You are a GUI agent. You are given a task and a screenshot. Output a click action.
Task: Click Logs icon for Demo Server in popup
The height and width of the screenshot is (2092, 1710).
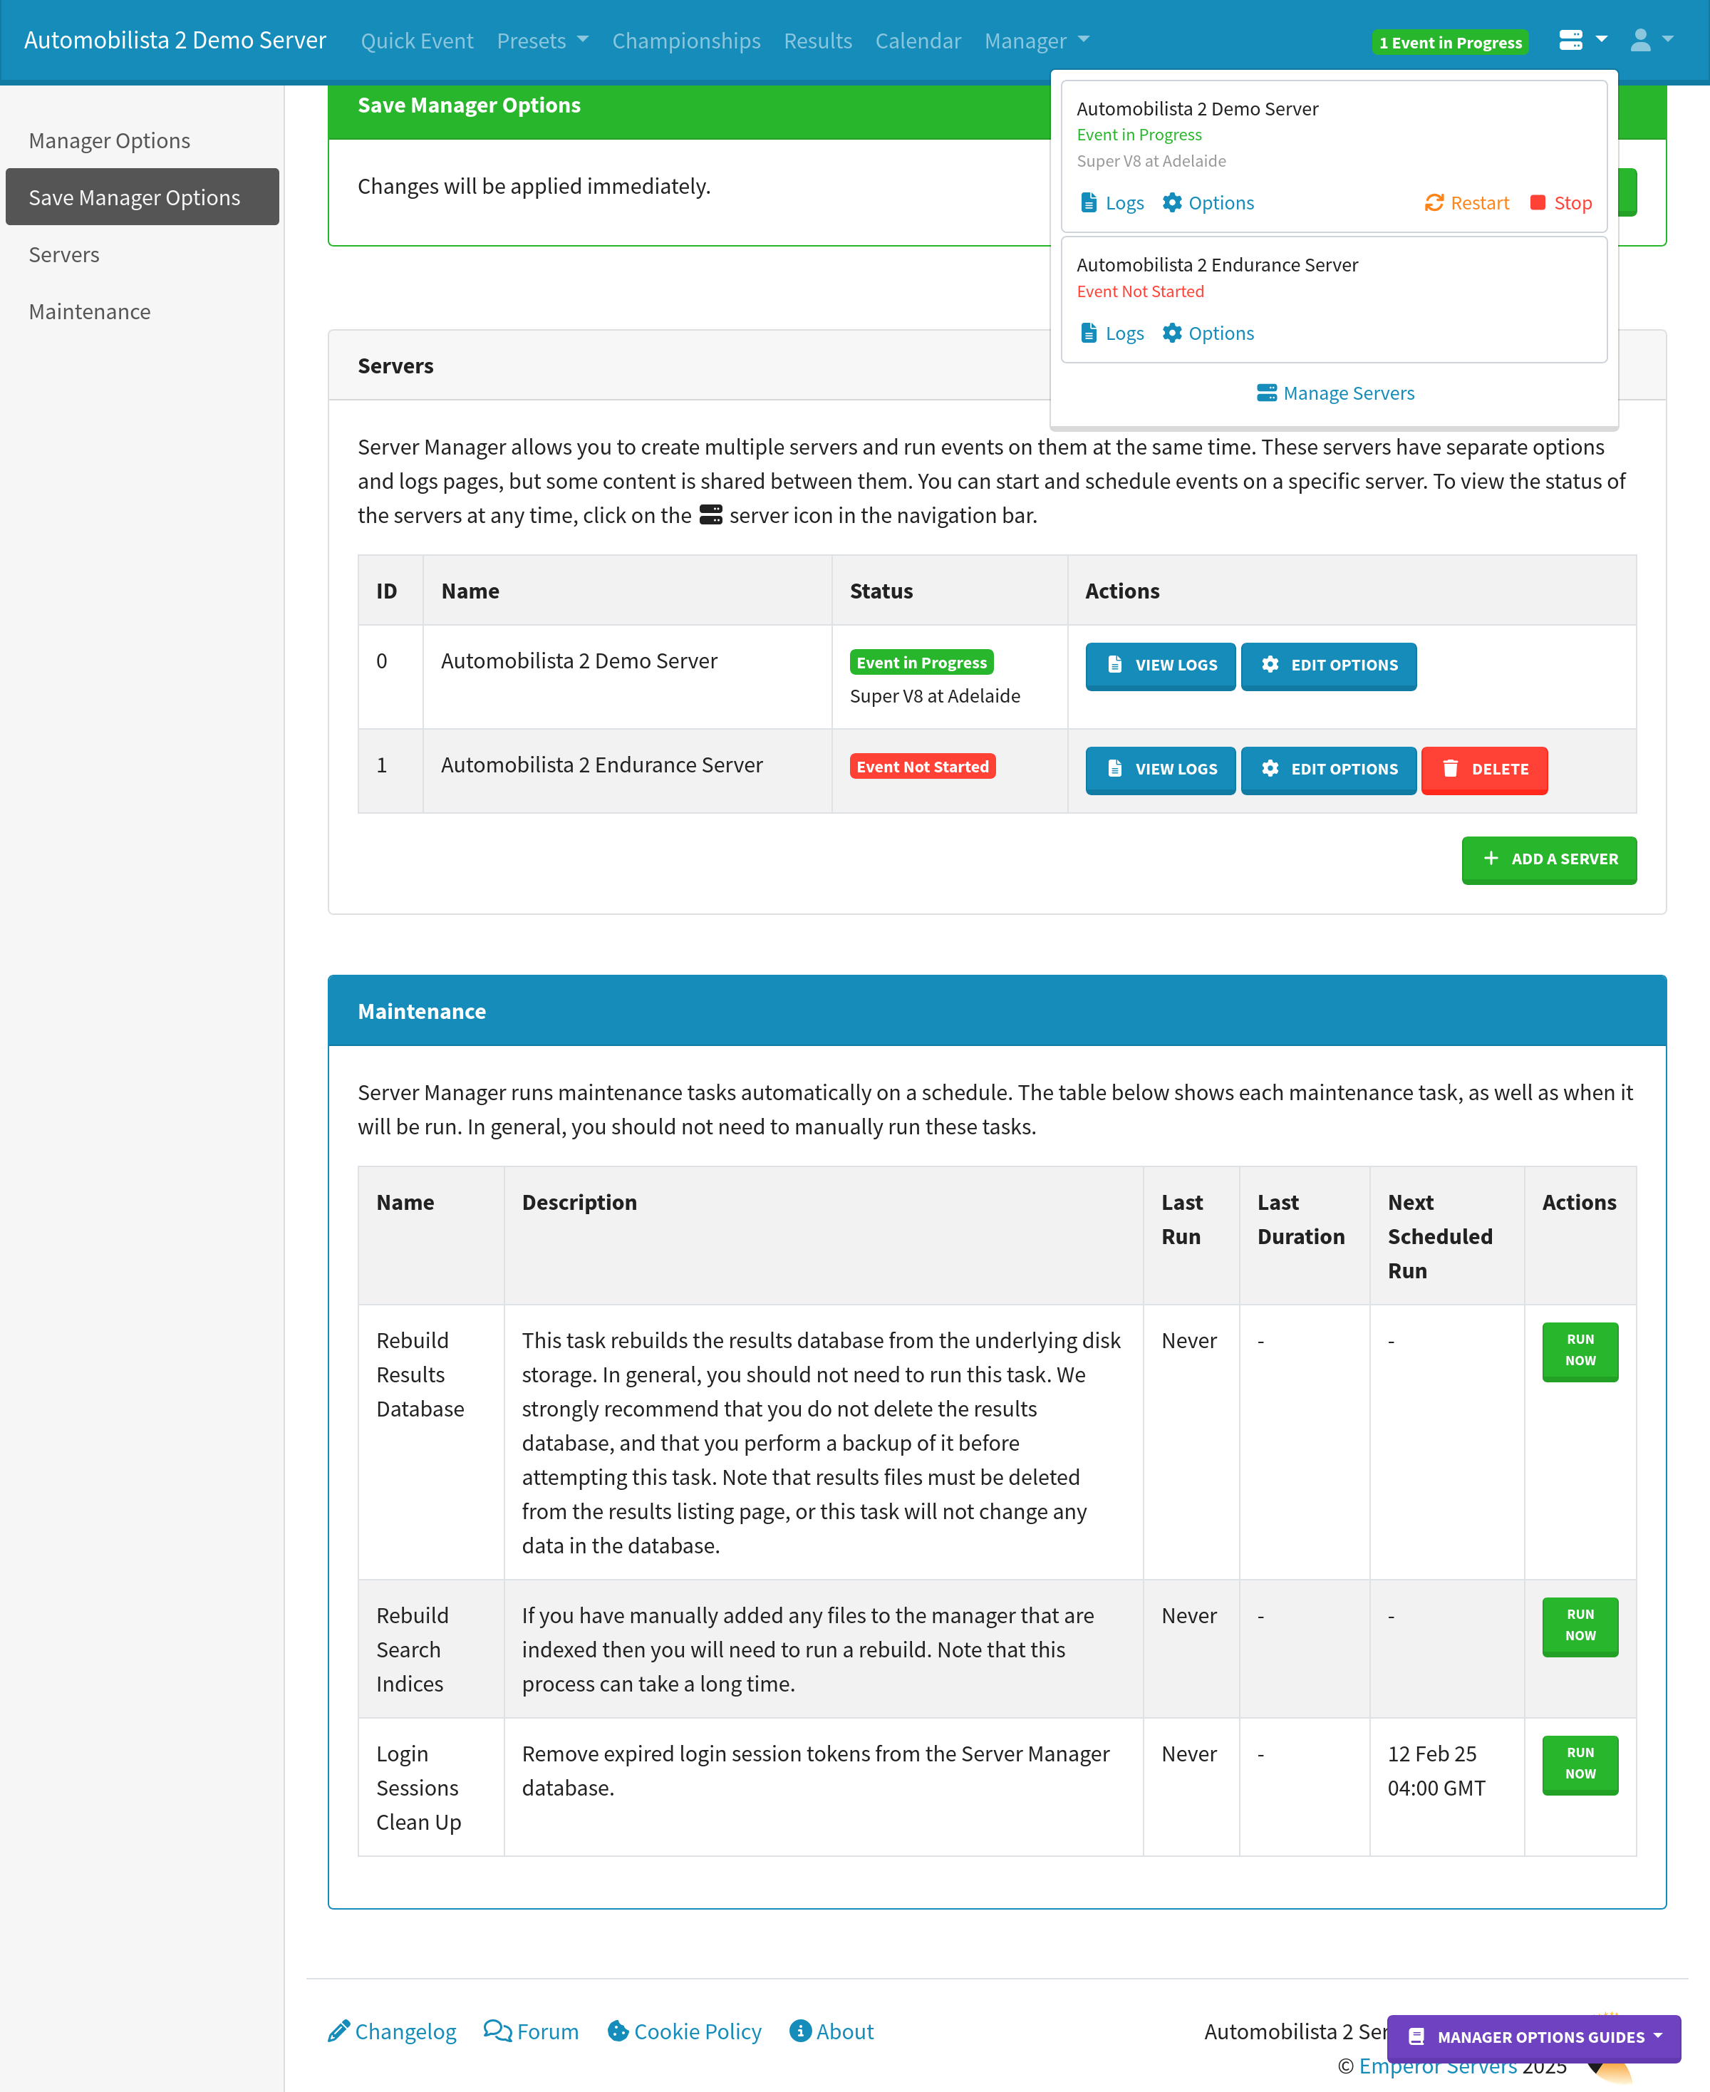(1089, 203)
